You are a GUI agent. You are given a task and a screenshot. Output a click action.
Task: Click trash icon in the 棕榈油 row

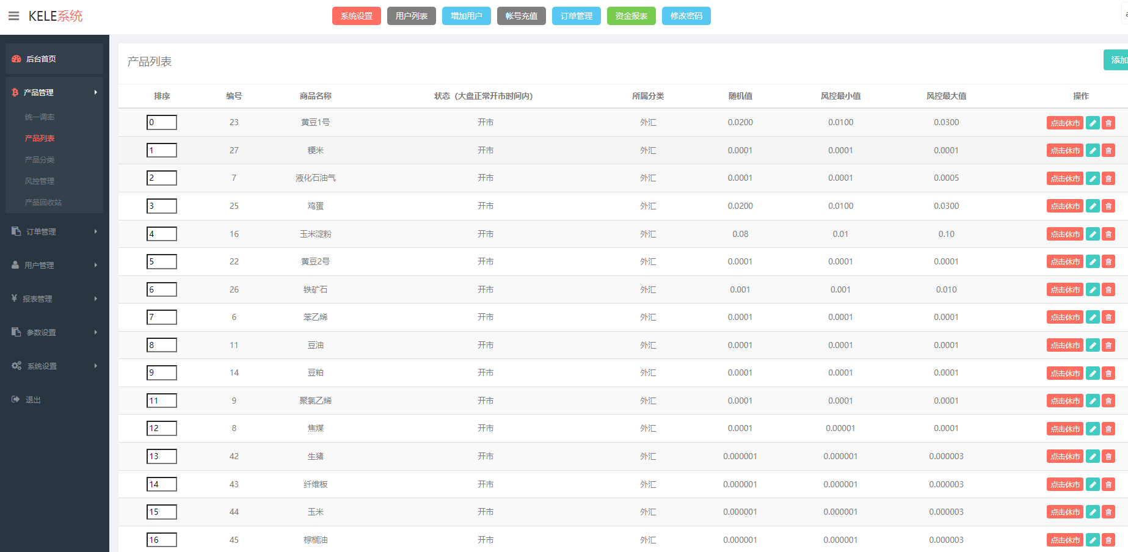click(x=1108, y=540)
